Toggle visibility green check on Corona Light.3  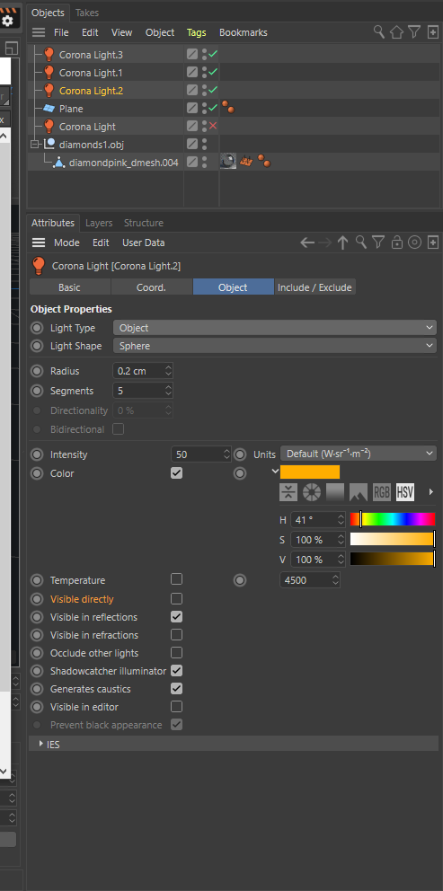pyautogui.click(x=213, y=54)
